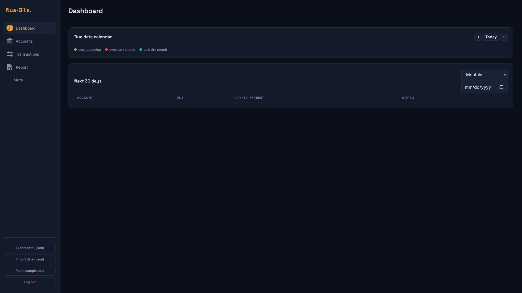Click the Accounts bank building icon
The width and height of the screenshot is (522, 293).
pos(10,41)
